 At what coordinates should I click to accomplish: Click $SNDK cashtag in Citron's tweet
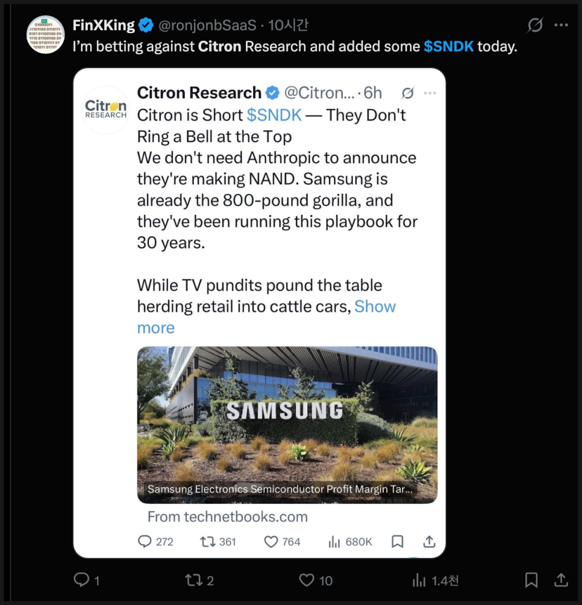pos(271,115)
